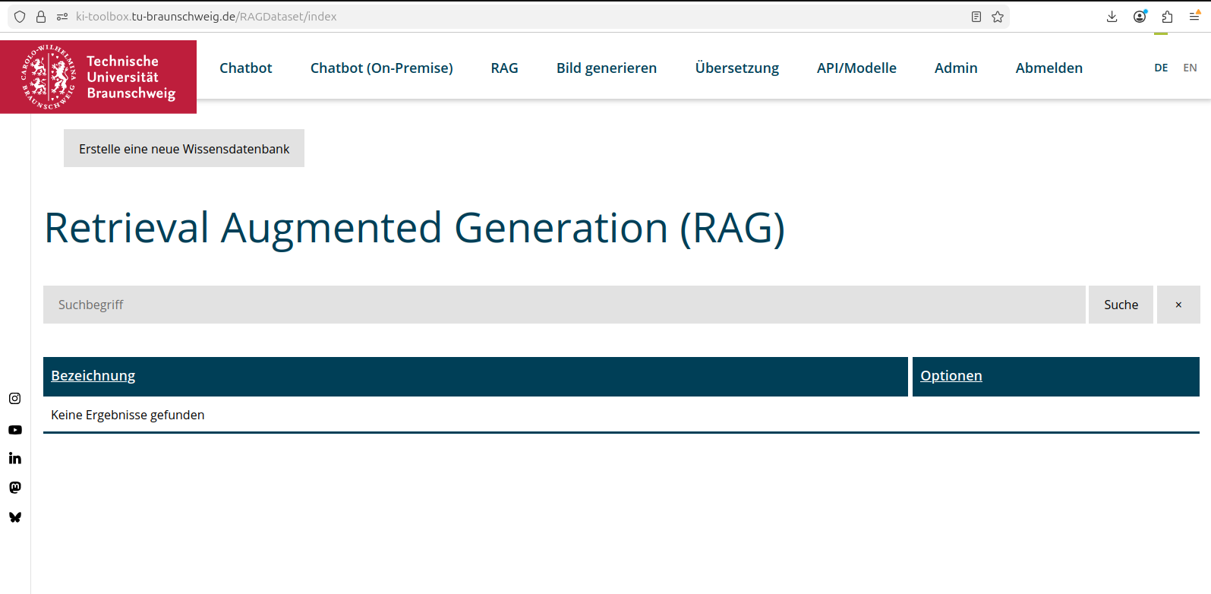The height and width of the screenshot is (594, 1211).
Task: Open browser downloads icon
Action: [x=1112, y=17]
